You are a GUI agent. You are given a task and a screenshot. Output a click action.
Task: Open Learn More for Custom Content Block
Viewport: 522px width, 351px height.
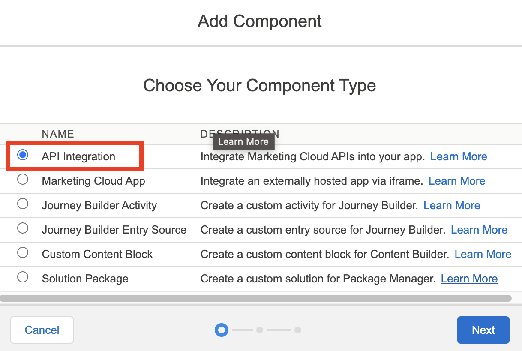(483, 254)
